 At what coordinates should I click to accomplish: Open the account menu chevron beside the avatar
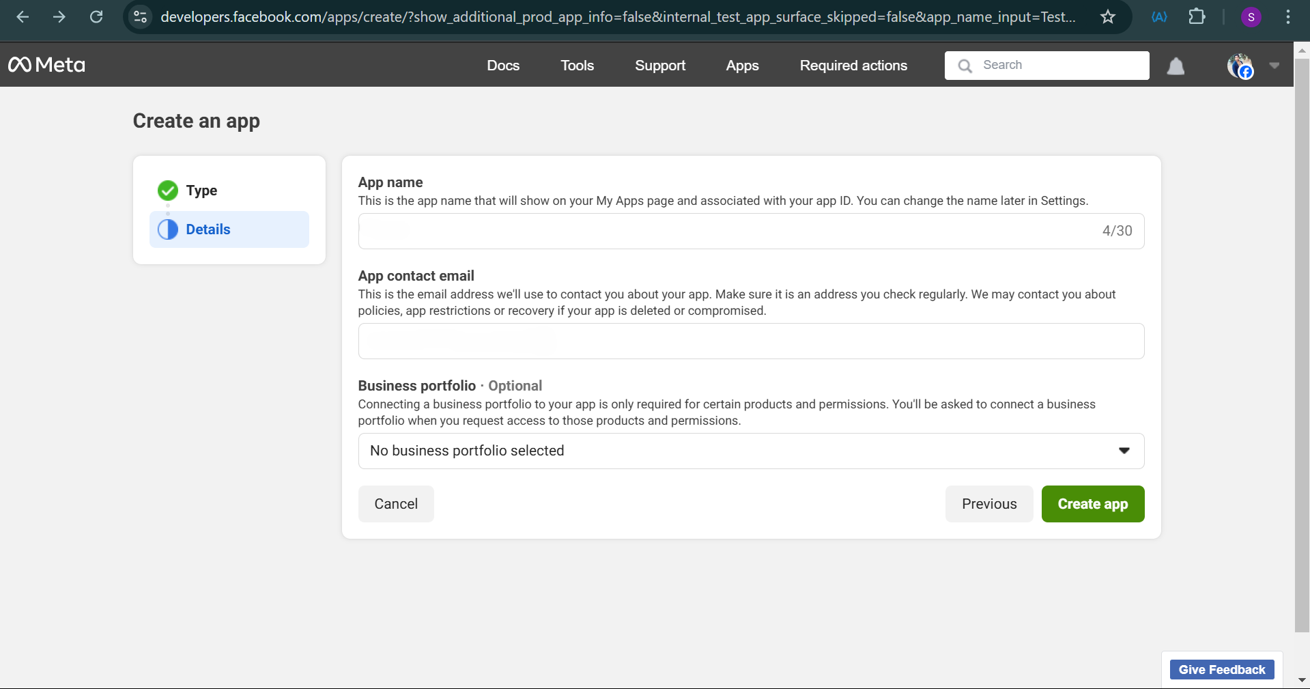[1274, 66]
